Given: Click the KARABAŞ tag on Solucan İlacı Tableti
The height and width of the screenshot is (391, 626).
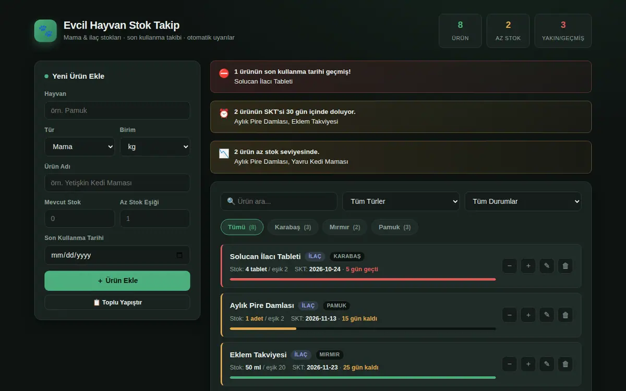Looking at the screenshot, I should [347, 256].
